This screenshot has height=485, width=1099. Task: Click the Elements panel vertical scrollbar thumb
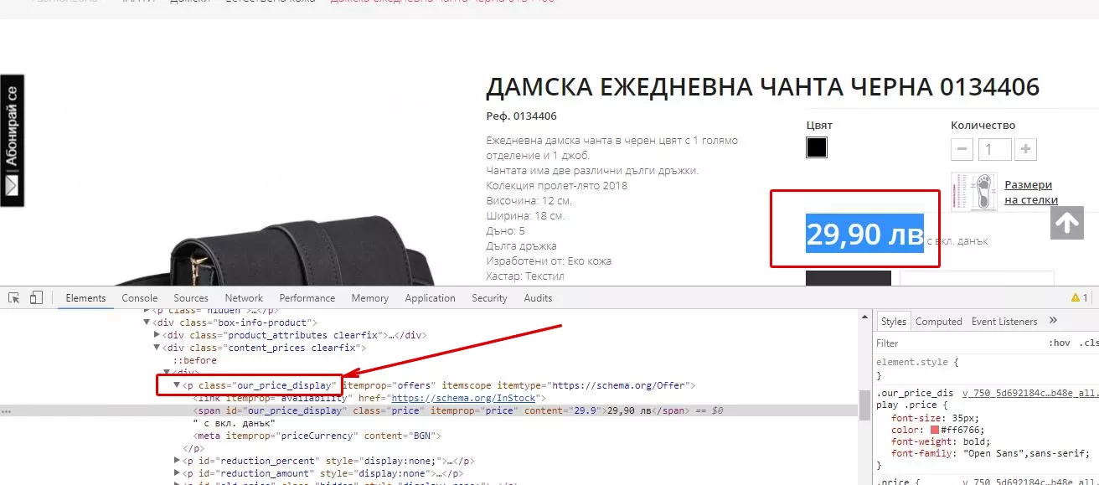(863, 404)
